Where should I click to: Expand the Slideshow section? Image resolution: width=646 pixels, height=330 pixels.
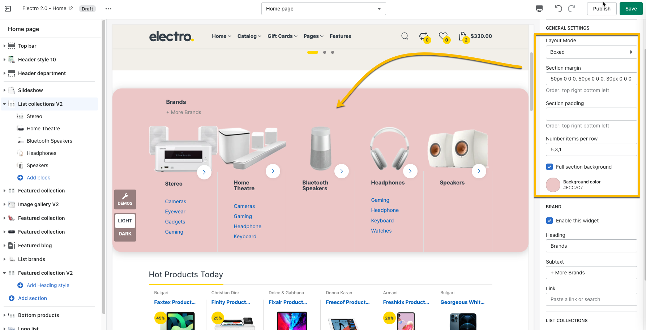4,90
